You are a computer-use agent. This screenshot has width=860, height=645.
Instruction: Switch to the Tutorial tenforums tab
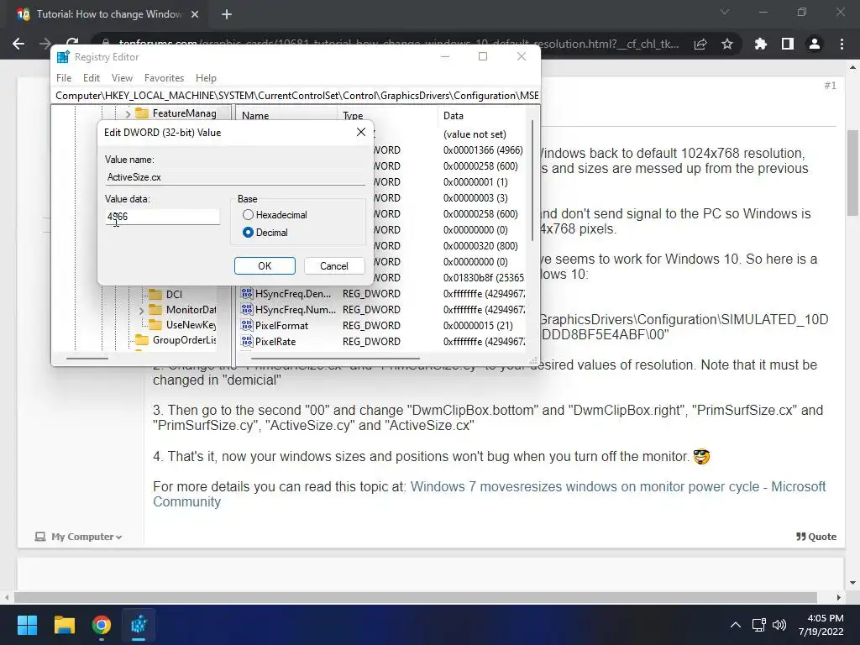[108, 14]
